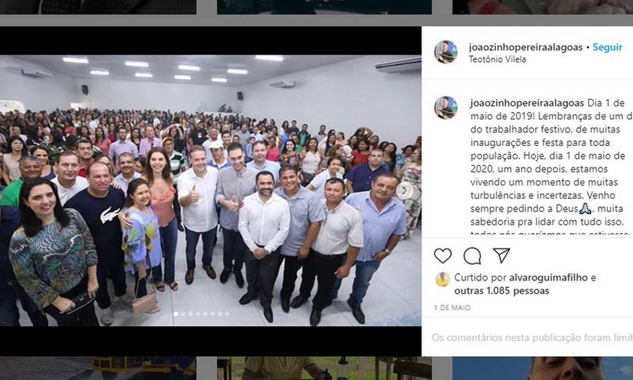Image resolution: width=633 pixels, height=380 pixels.
Task: Open caption author avatar
Action: (446, 107)
